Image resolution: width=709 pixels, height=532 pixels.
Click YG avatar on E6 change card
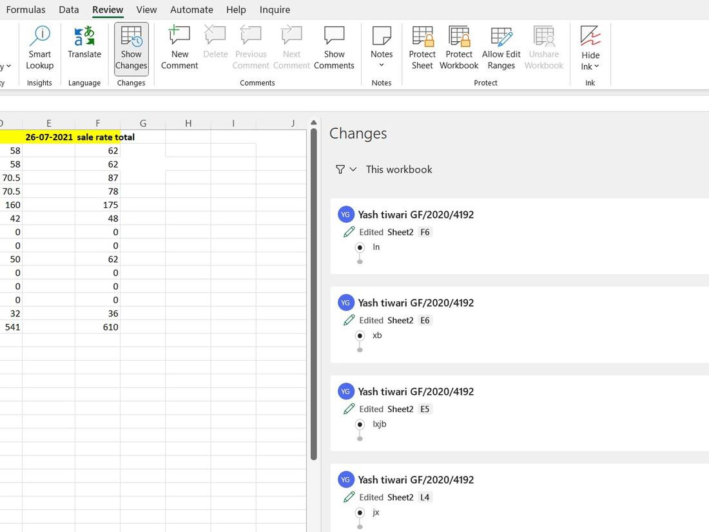click(x=346, y=303)
